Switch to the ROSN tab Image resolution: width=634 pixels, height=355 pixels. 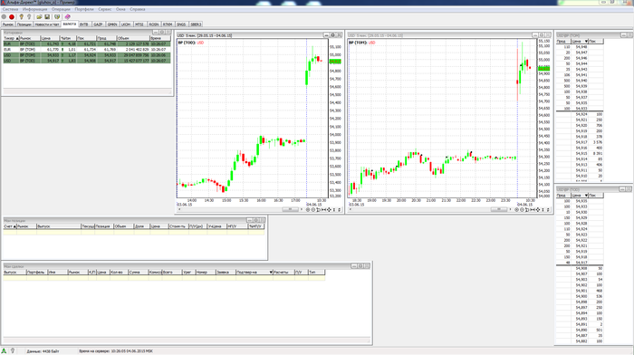click(x=154, y=24)
